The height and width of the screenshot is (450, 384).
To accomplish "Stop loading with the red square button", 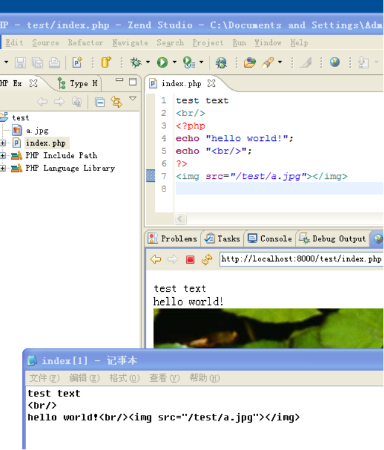I will pos(190,260).
